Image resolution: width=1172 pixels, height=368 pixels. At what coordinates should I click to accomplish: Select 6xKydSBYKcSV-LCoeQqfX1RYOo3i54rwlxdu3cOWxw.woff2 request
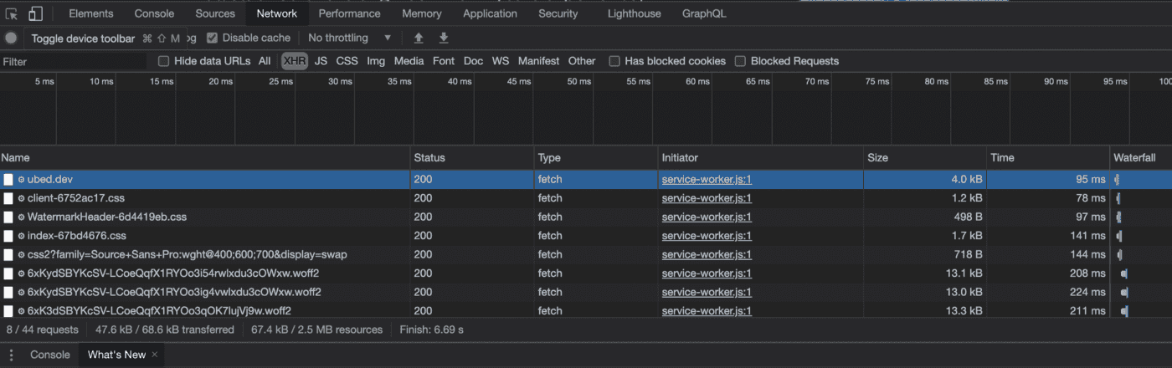coord(173,273)
